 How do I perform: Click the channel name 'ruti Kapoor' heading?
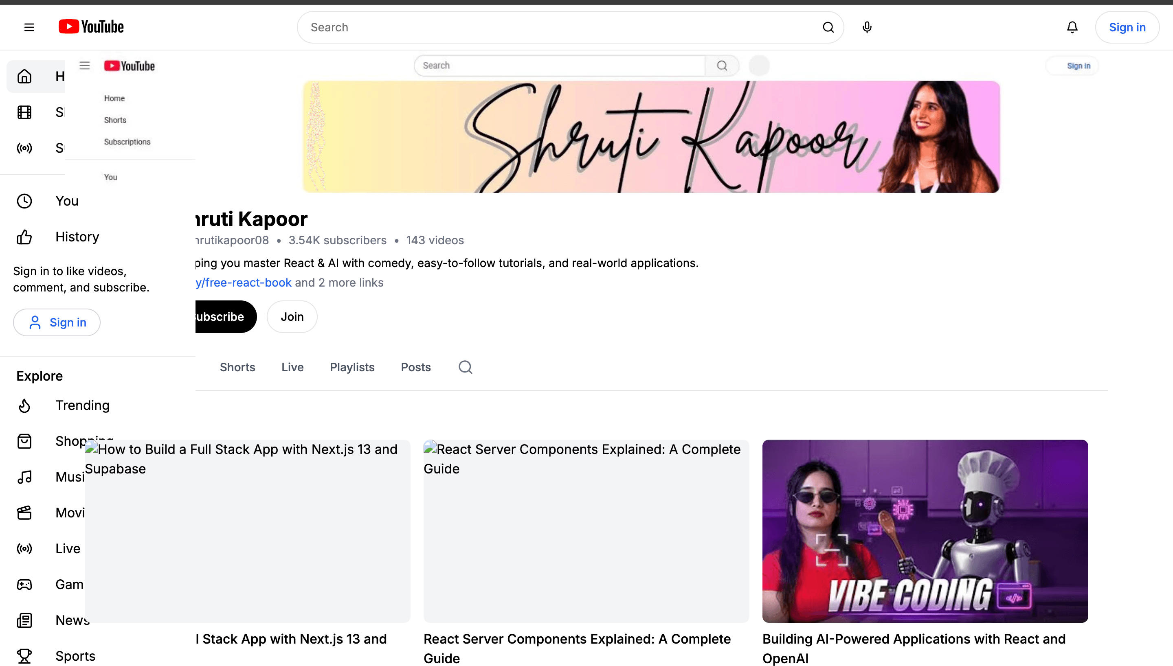coord(252,219)
